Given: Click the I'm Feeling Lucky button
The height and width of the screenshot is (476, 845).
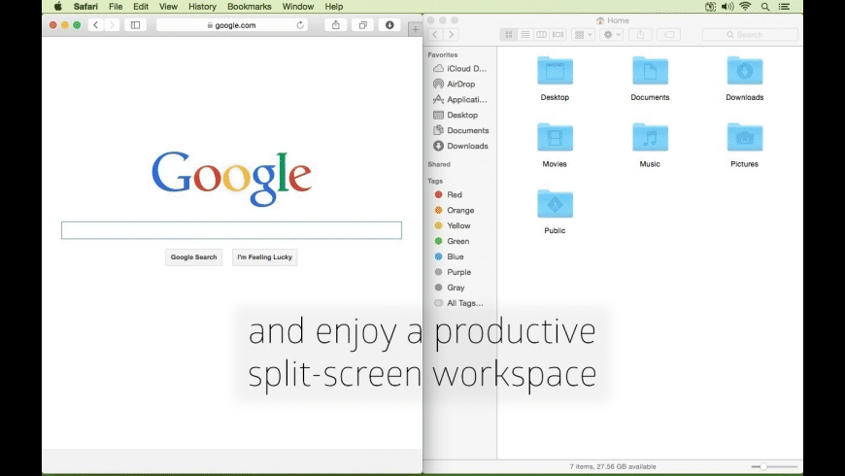Looking at the screenshot, I should coord(264,257).
